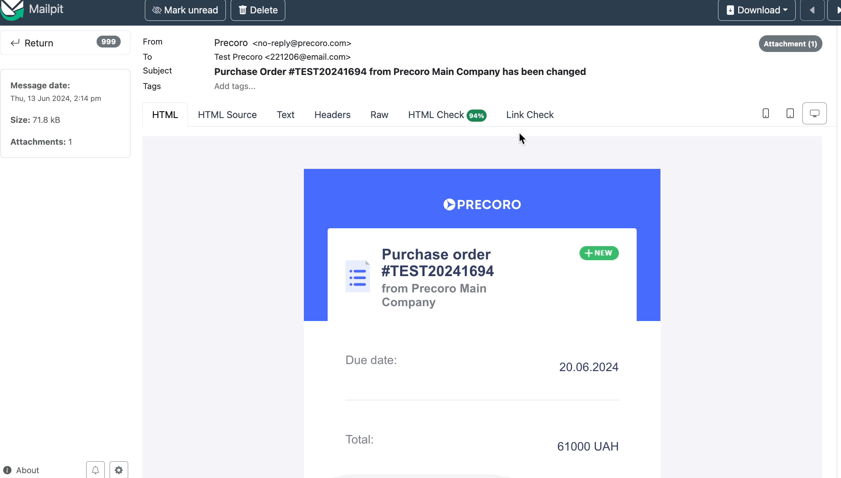Return to the inbox list

[x=65, y=43]
